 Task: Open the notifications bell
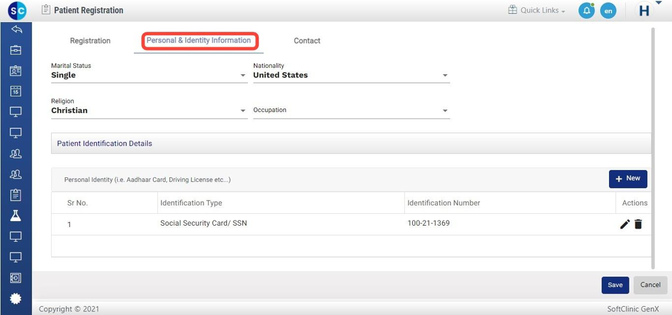click(x=586, y=11)
